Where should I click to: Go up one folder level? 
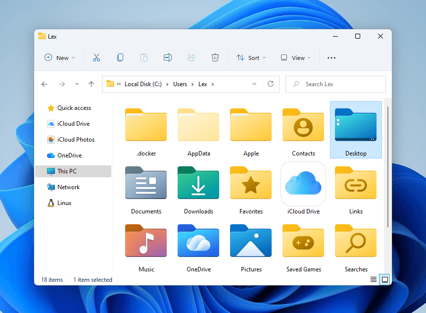(91, 84)
